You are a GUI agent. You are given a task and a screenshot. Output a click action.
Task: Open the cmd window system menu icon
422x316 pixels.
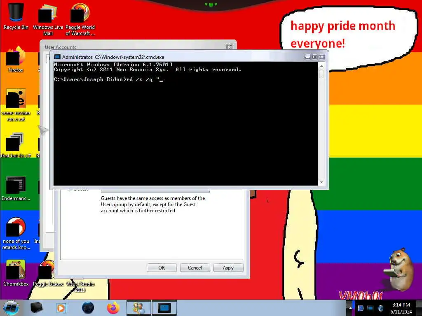point(57,57)
